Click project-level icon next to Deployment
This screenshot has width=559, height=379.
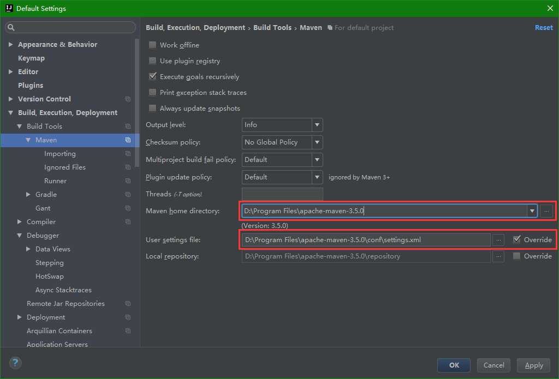[128, 317]
